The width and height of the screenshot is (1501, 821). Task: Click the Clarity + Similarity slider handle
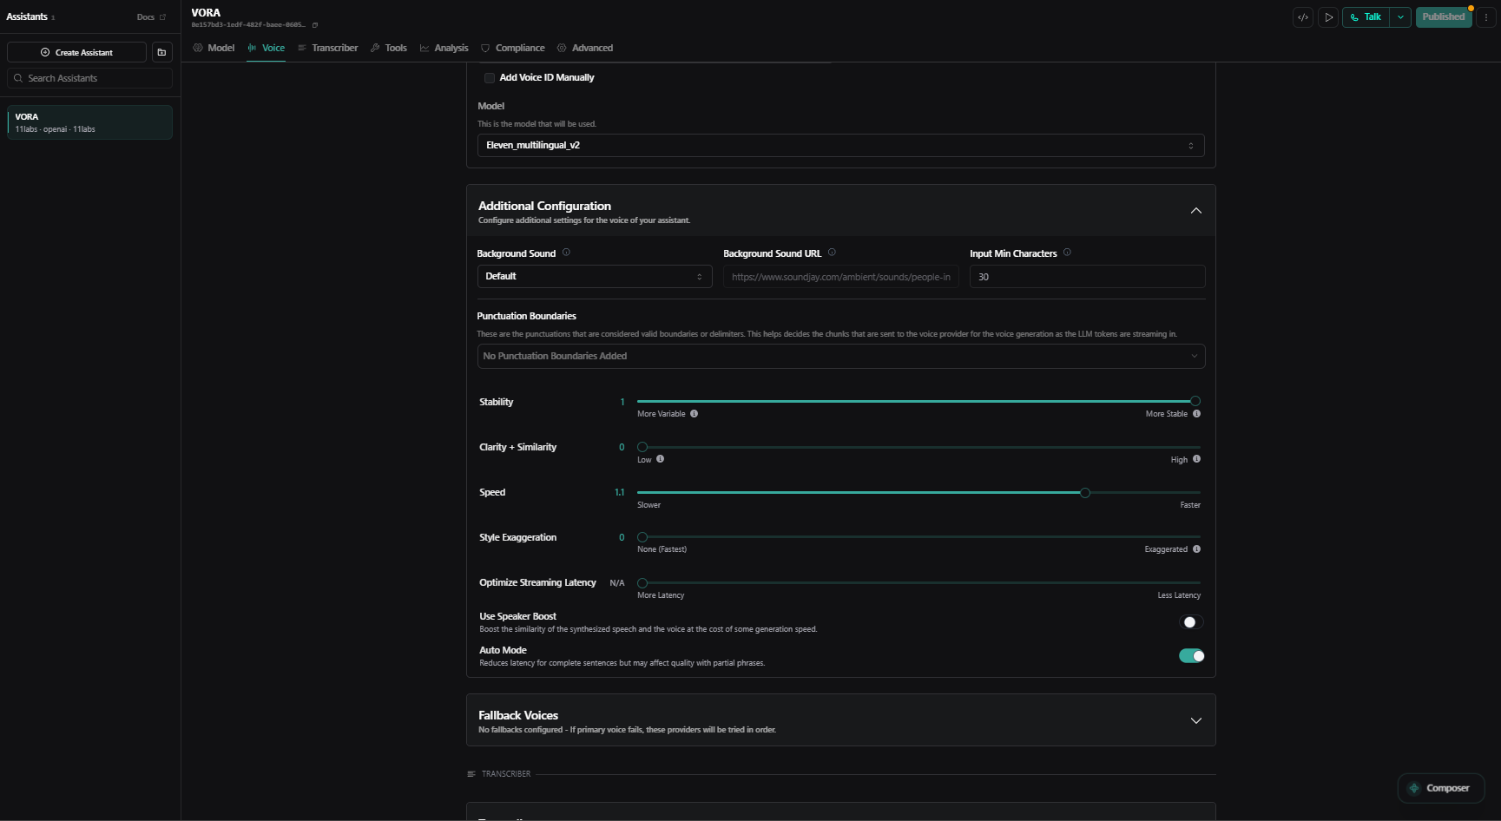click(x=642, y=447)
